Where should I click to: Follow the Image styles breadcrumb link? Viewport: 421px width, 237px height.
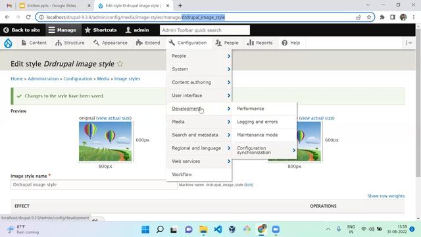point(127,79)
